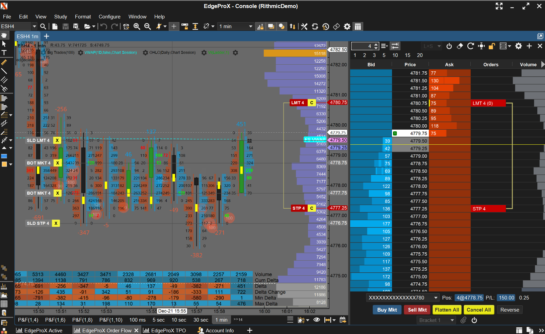Click the Buy Mkt button
Screen dimensions: 545x334
tap(387, 310)
